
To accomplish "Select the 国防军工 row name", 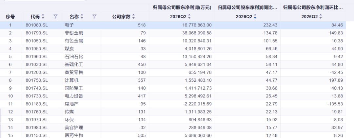I will [74, 88].
